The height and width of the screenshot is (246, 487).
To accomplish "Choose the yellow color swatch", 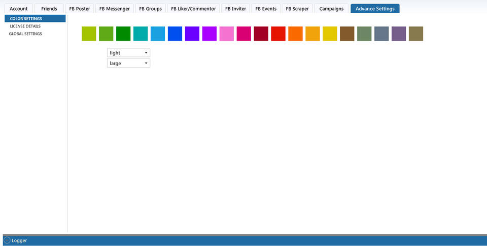I will point(330,34).
